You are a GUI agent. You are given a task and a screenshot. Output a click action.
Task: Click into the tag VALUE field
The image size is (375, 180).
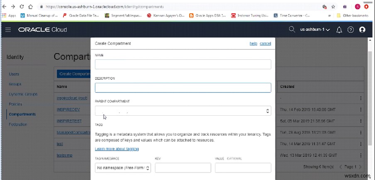243,168
